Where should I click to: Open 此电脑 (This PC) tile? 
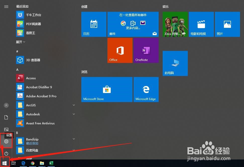coord(175,63)
